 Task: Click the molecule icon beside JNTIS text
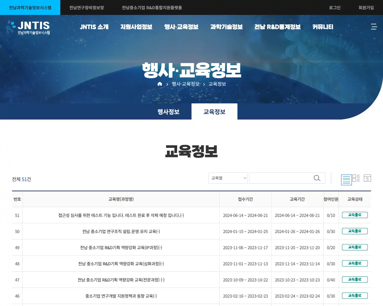coord(11,27)
